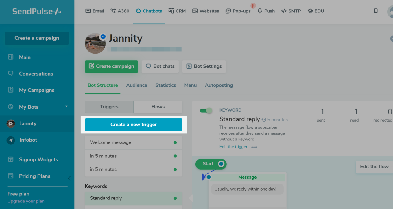Click the Keywords section heading
Screen dimensions: 393x209
(96, 186)
